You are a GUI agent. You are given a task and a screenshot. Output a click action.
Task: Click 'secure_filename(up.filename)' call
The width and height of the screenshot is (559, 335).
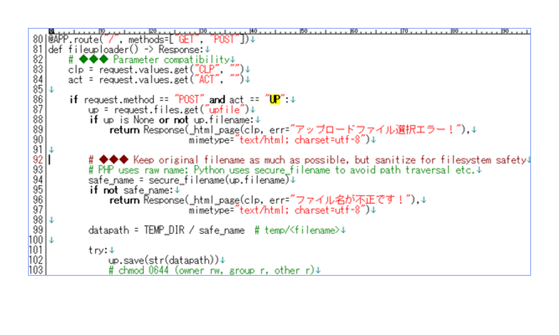[219, 180]
